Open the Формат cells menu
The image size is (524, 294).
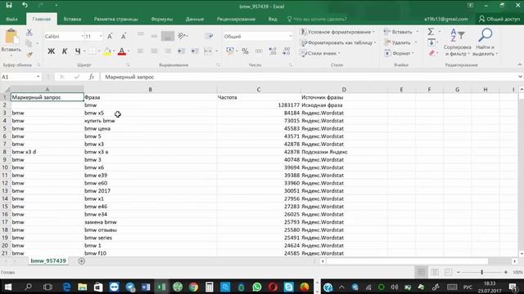(x=399, y=53)
